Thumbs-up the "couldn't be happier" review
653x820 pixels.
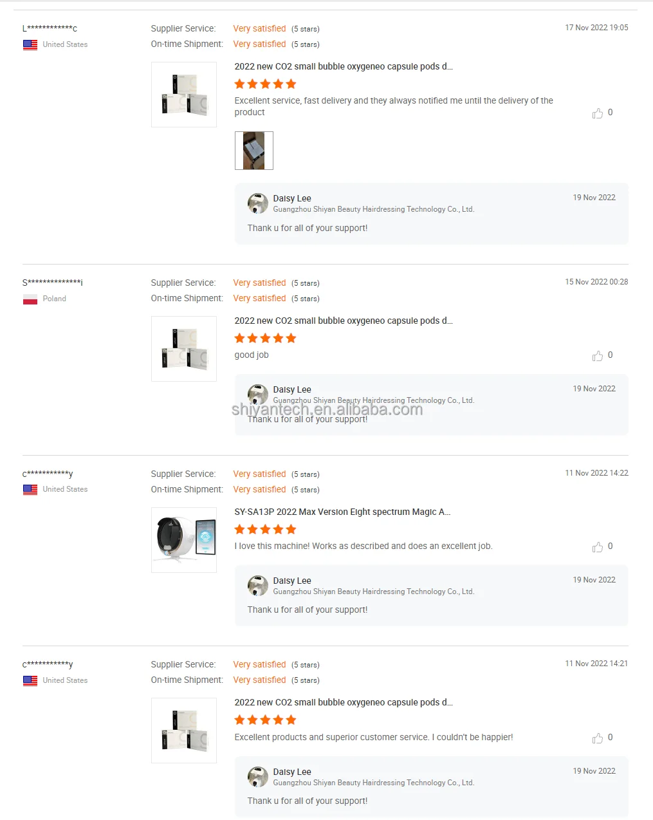(598, 738)
